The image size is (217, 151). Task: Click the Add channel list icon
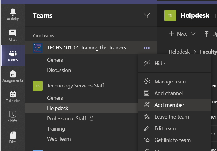147,93
